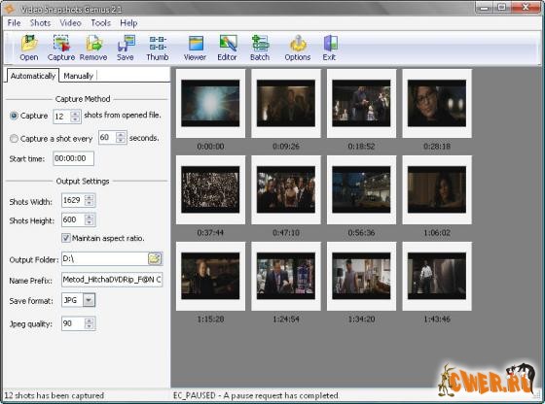
Task: Select the thumbnail at 1:24:54
Action: tap(286, 276)
